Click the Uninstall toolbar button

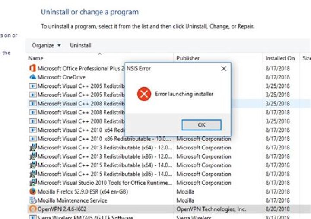pyautogui.click(x=80, y=45)
